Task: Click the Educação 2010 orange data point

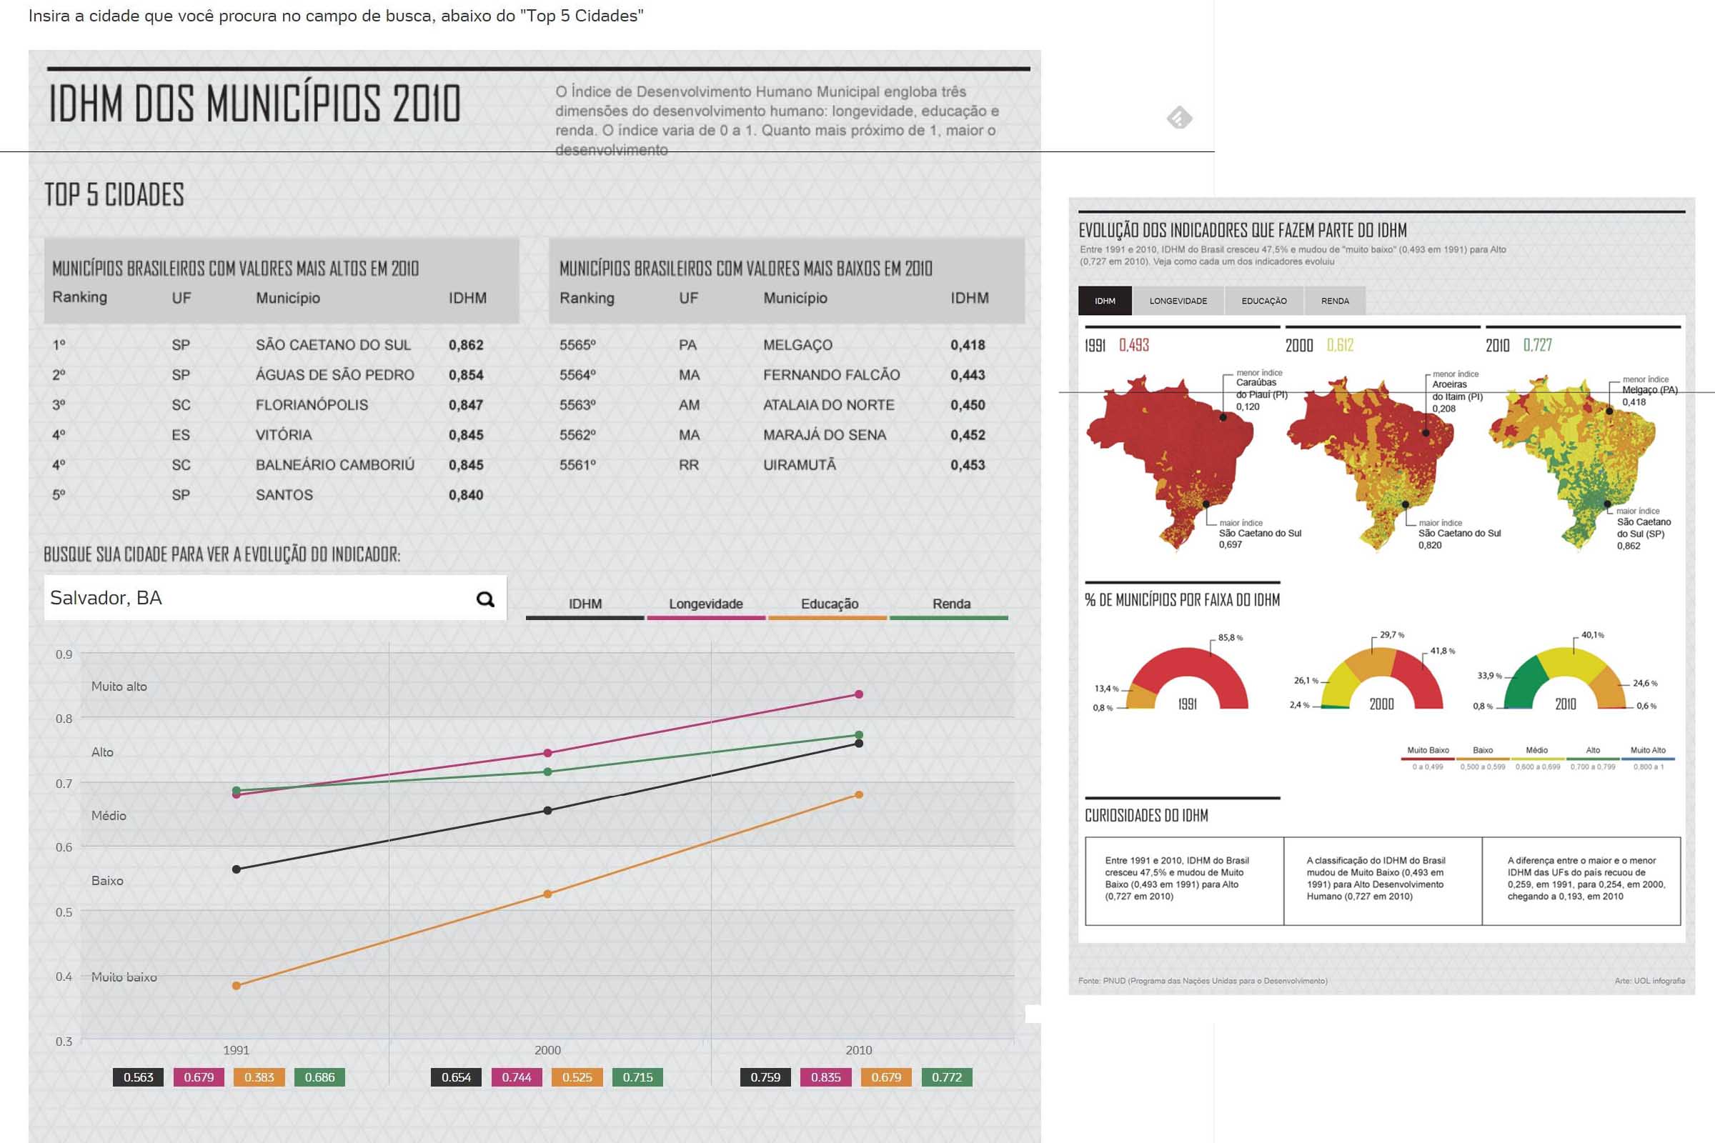Action: 859,794
